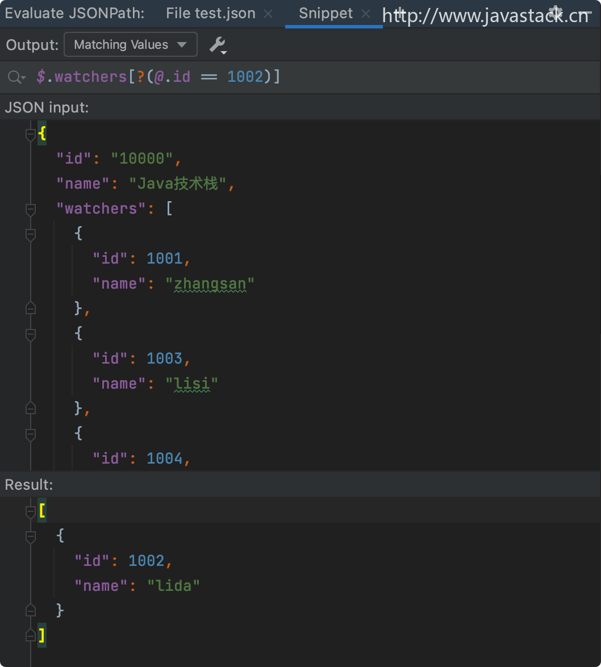This screenshot has height=667, width=601.
Task: Click the "Result:" section label
Action: [x=29, y=485]
